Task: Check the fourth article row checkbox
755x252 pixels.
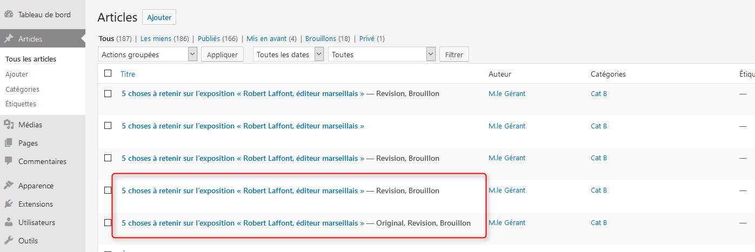Action: (108, 190)
